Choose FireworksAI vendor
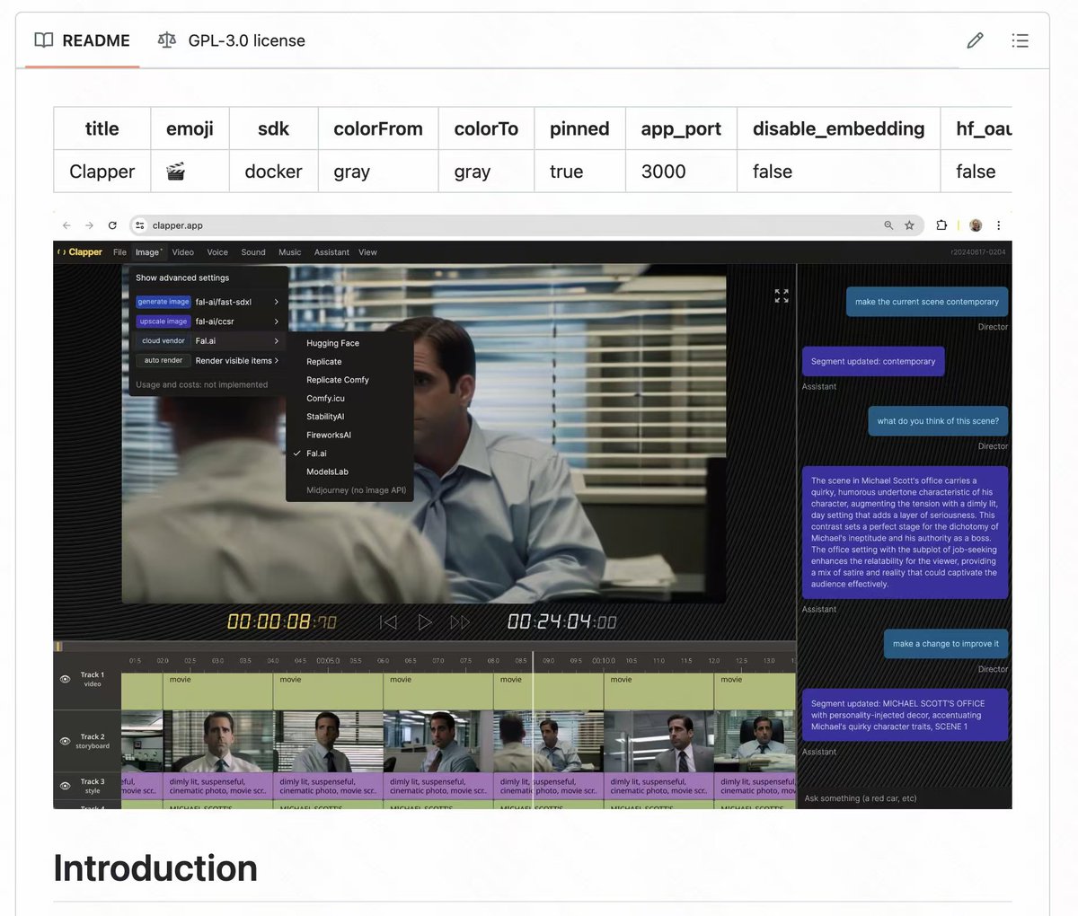 coord(349,436)
